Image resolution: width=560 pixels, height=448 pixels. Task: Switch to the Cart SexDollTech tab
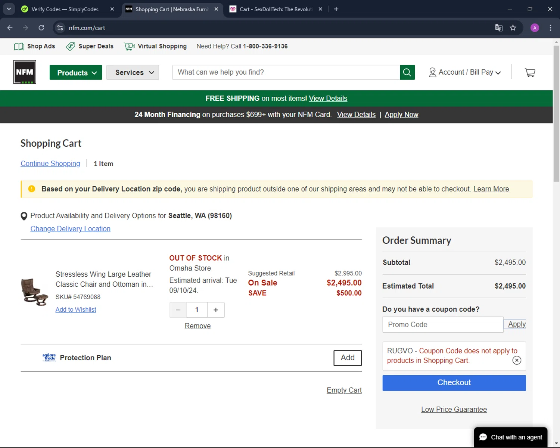pyautogui.click(x=276, y=9)
